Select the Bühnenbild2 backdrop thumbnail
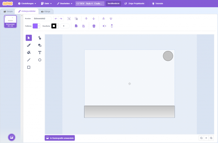The width and height of the screenshot is (218, 143). click(10, 21)
